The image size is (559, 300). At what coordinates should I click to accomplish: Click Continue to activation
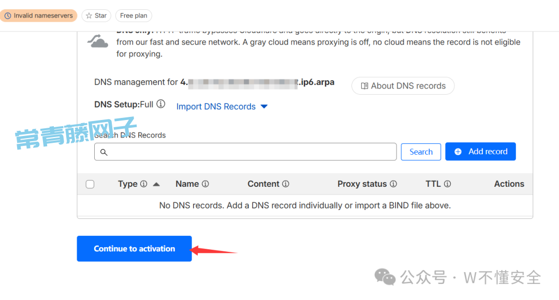click(x=134, y=249)
